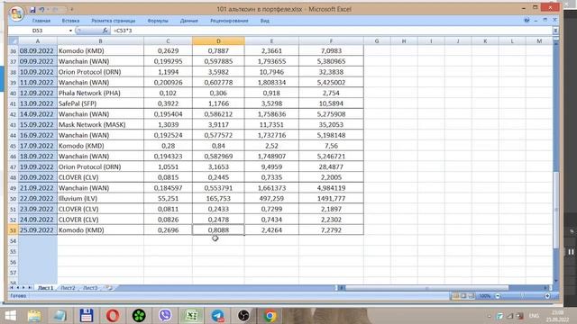Open the Windows Start button
This screenshot has height=324, width=577.
coord(10,316)
